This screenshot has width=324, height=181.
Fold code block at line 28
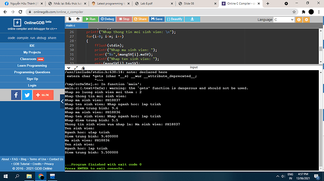[x=75, y=41]
